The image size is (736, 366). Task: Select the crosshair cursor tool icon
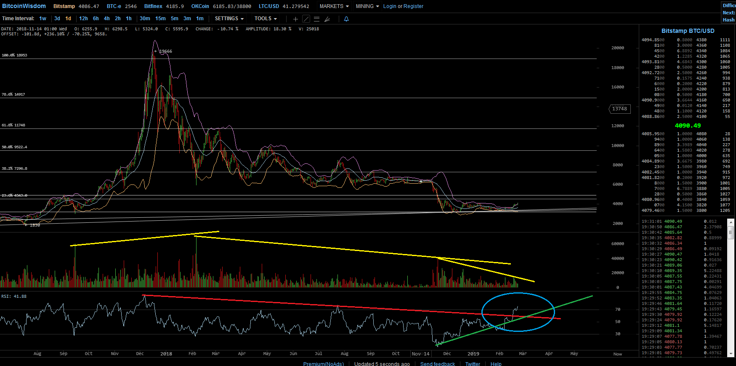tap(295, 19)
